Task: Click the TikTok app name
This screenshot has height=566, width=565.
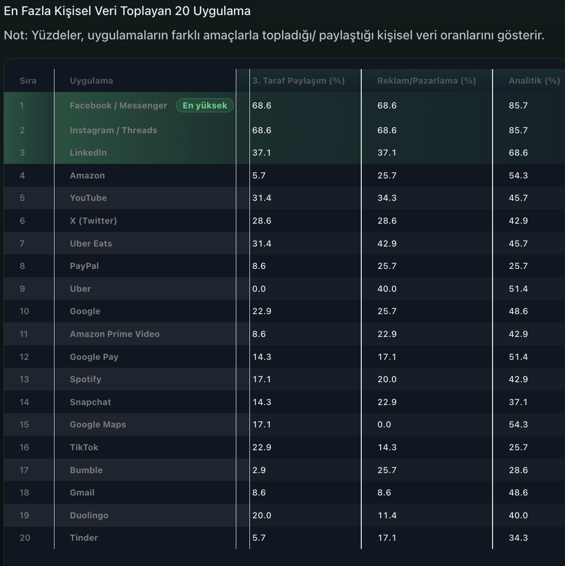Action: 84,447
